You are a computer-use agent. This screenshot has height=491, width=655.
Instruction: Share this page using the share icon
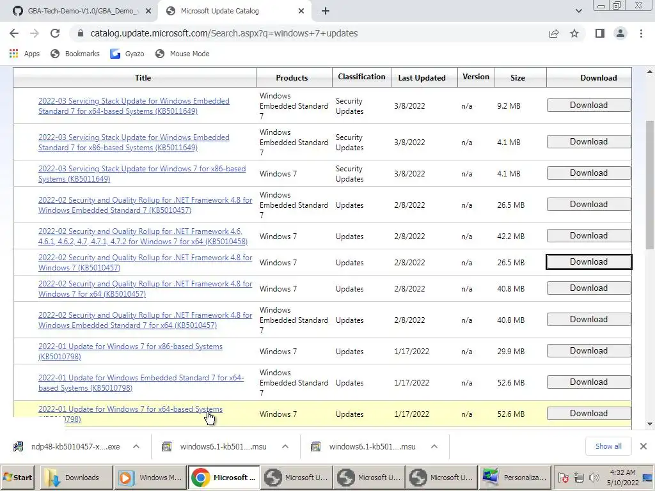coord(554,33)
